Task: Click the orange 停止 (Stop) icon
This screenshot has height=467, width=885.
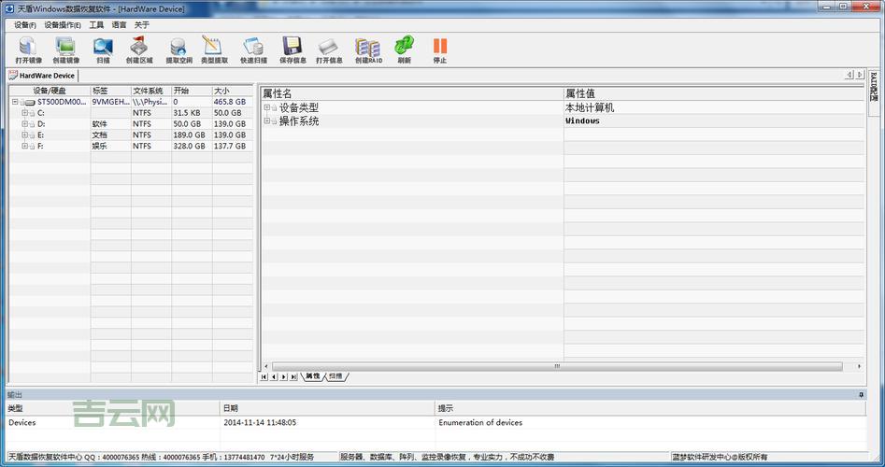Action: tap(439, 47)
